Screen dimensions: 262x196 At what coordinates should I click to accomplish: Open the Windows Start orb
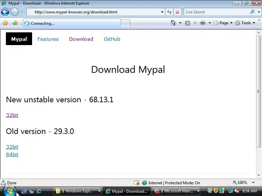[x=9, y=191]
